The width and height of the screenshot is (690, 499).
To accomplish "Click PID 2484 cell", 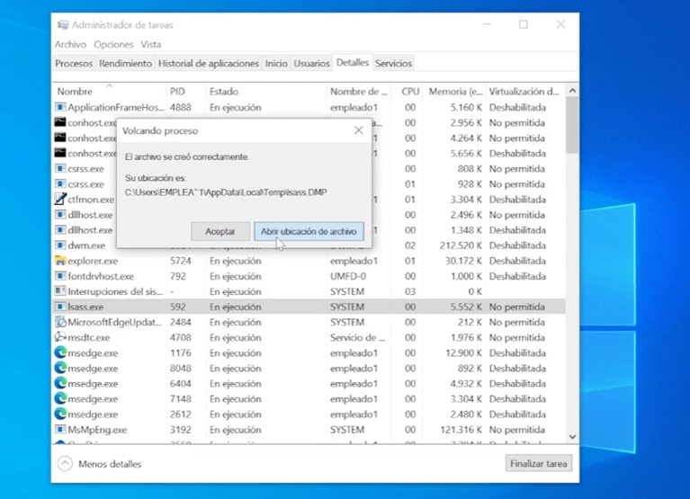I will click(x=181, y=322).
